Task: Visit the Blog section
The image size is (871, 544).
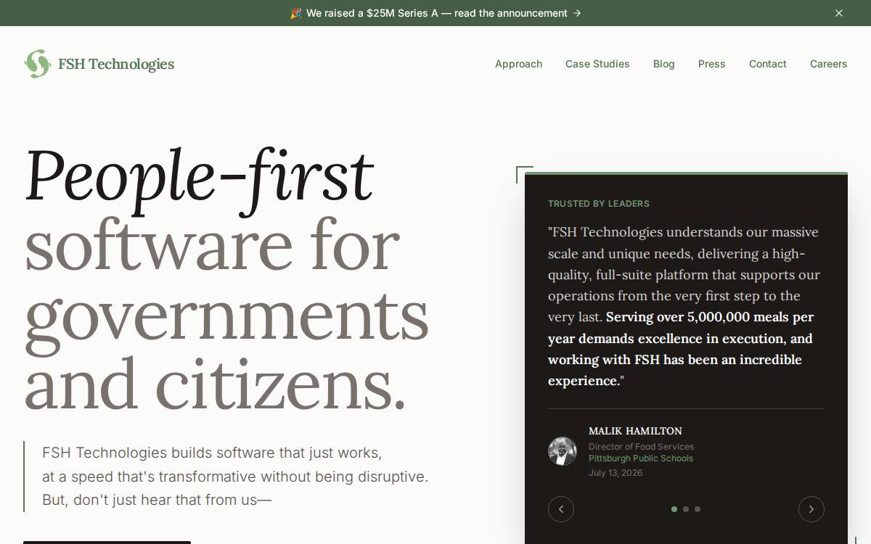Action: coord(664,64)
